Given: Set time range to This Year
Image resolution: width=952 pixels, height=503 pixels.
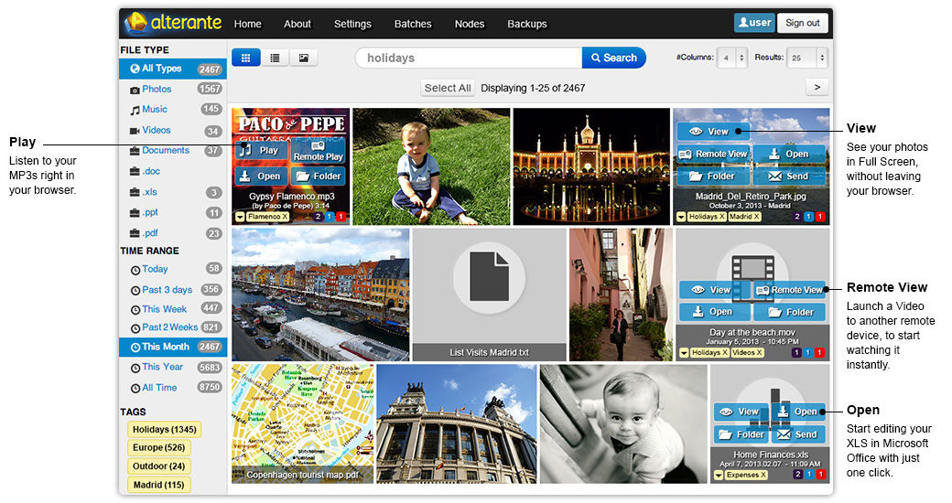Looking at the screenshot, I should [x=173, y=367].
